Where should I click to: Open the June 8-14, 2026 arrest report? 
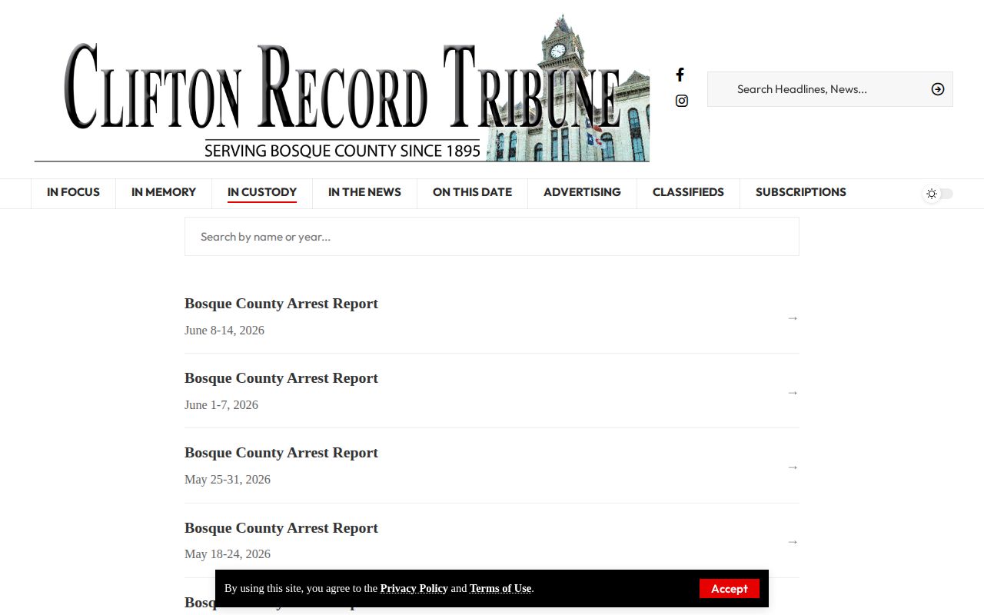tap(492, 317)
